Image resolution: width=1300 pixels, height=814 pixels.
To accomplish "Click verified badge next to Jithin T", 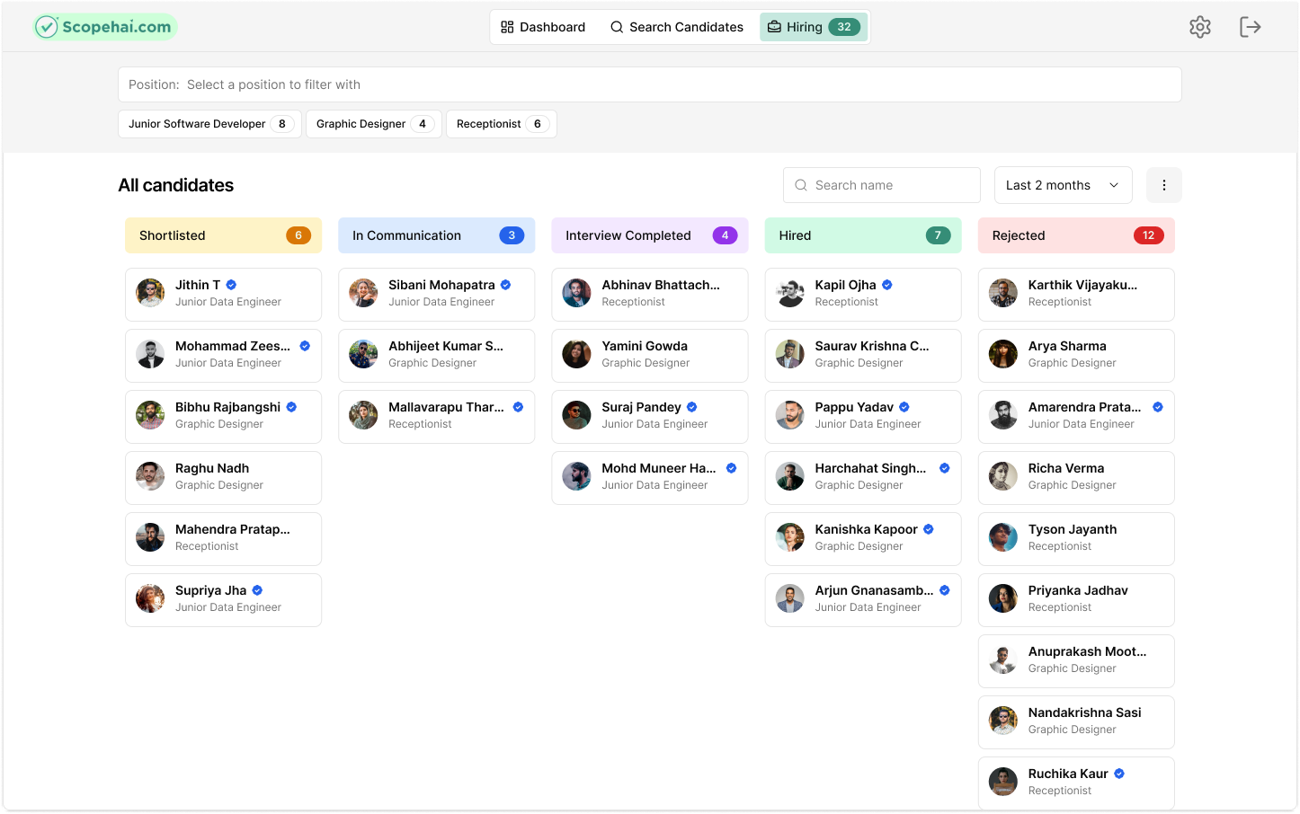I will (x=231, y=285).
